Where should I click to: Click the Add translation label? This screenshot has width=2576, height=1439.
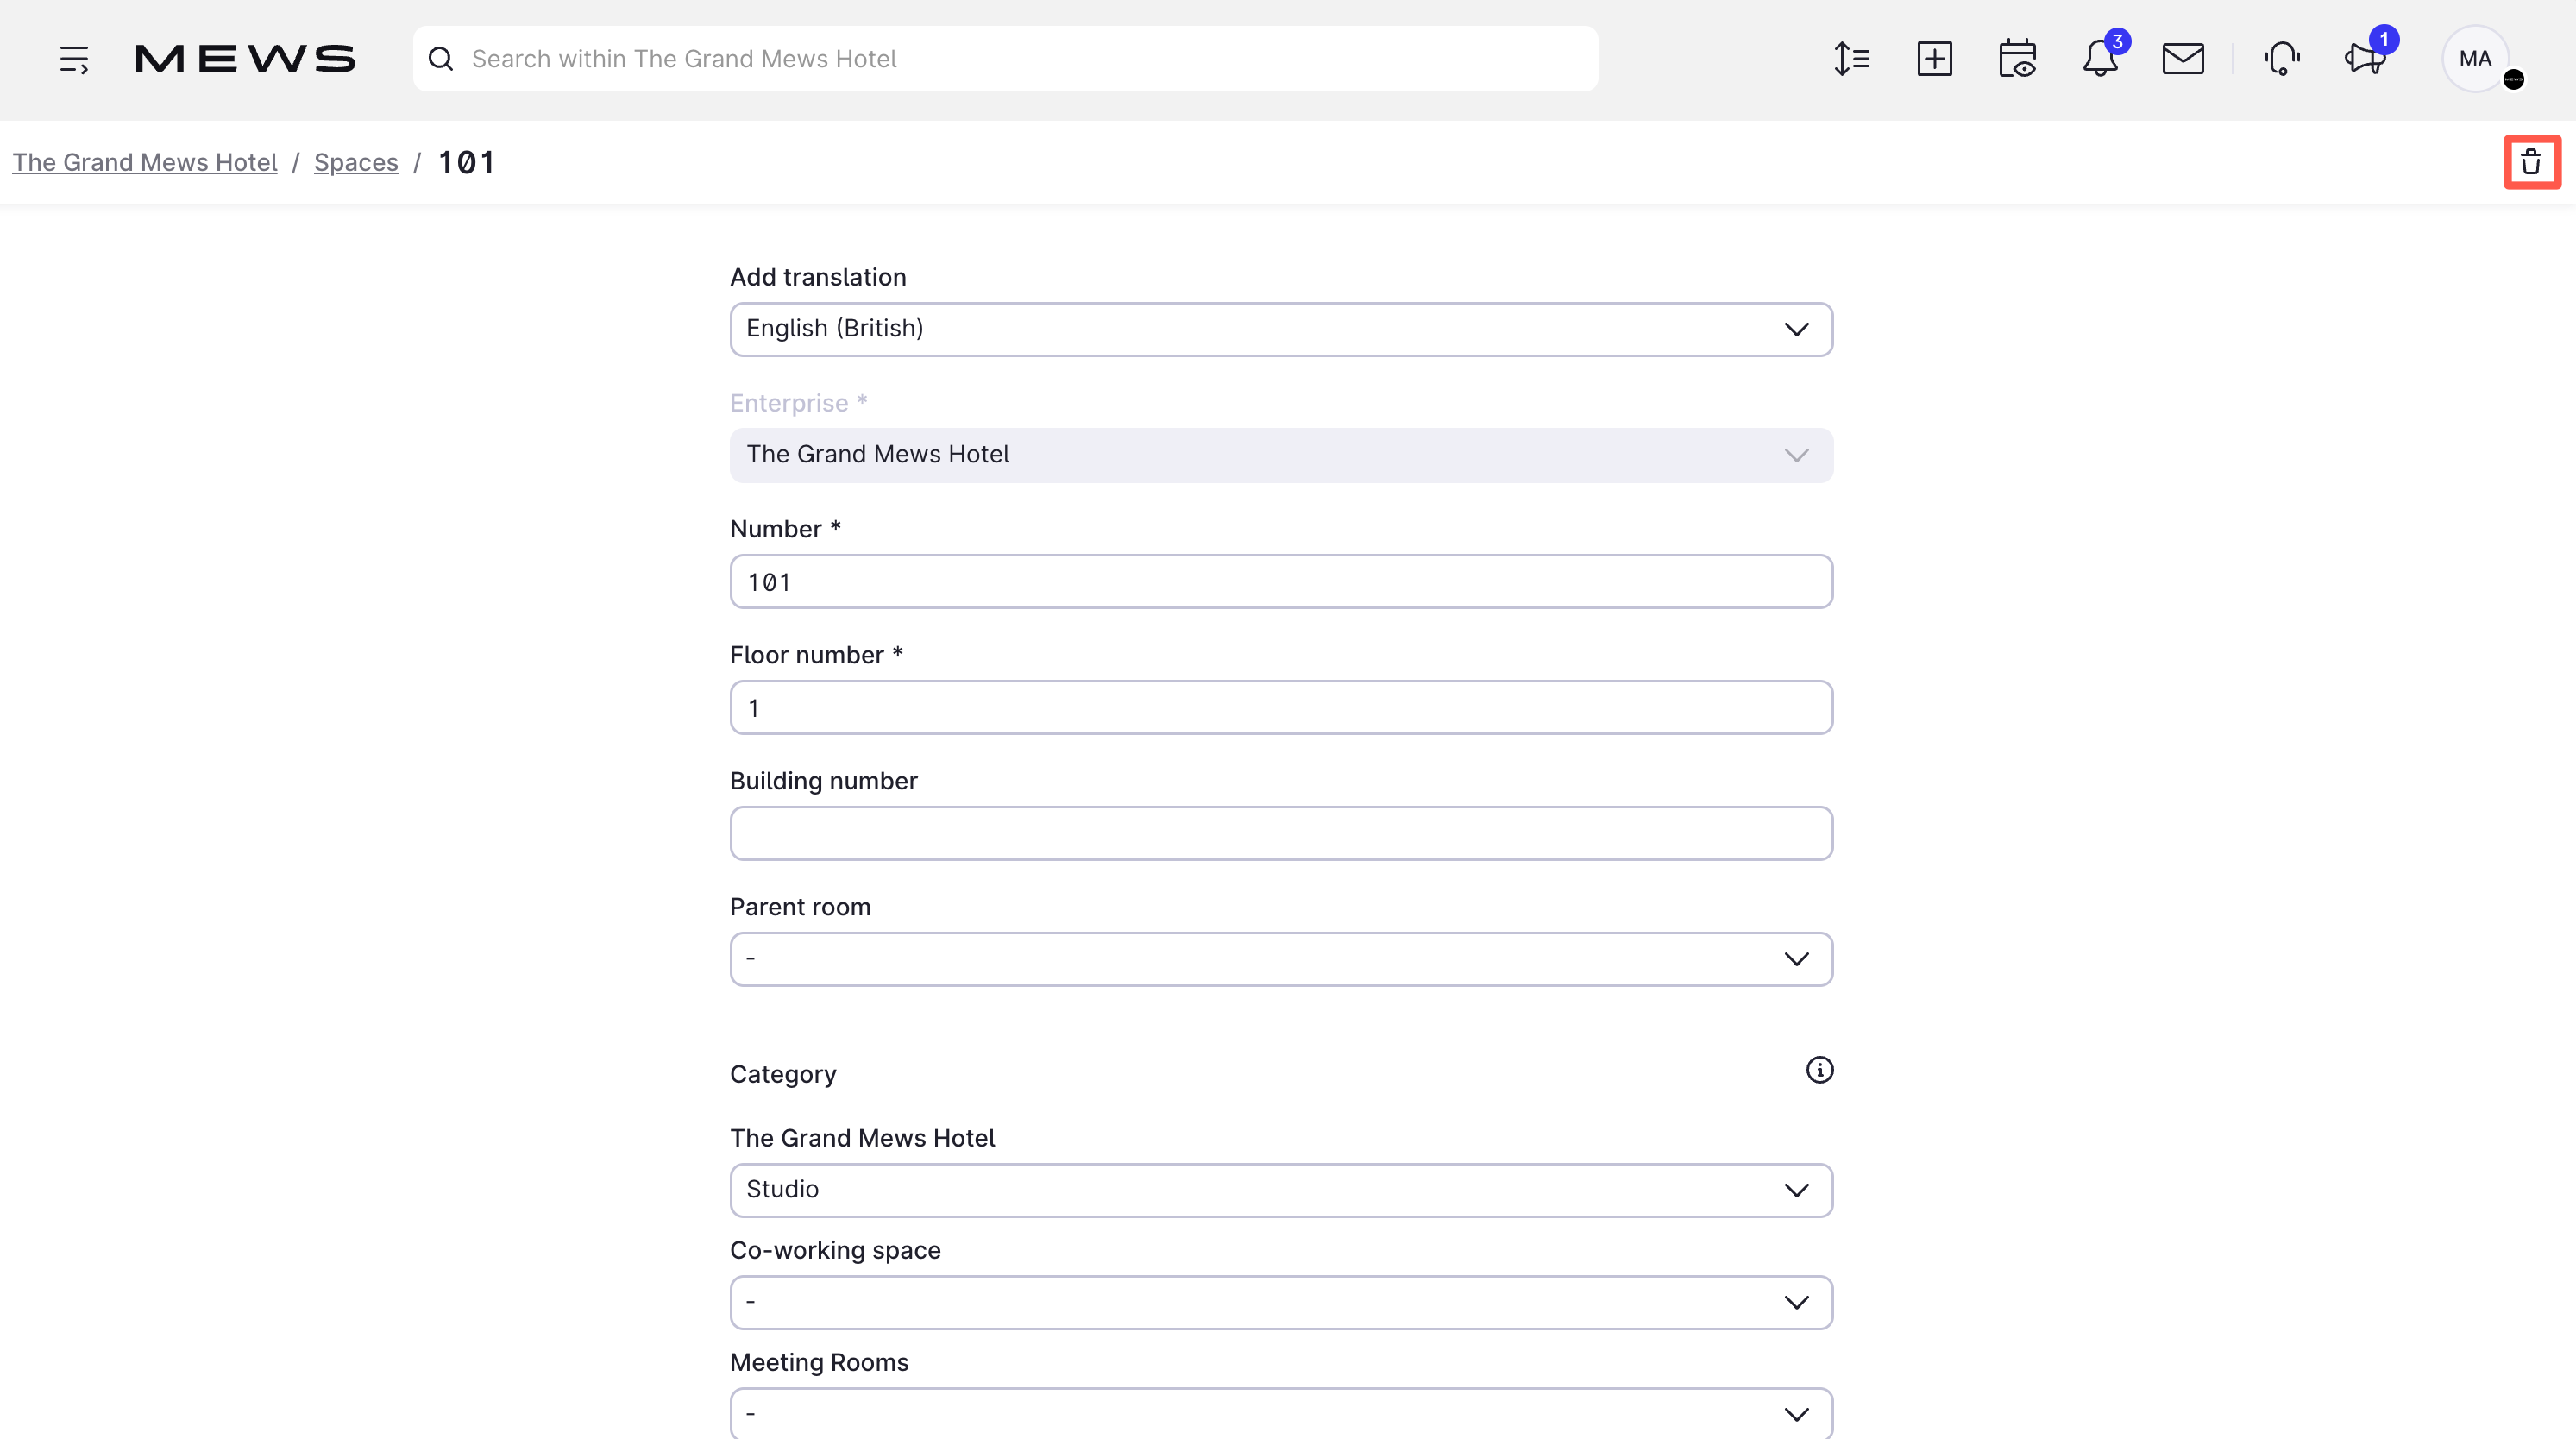point(818,277)
